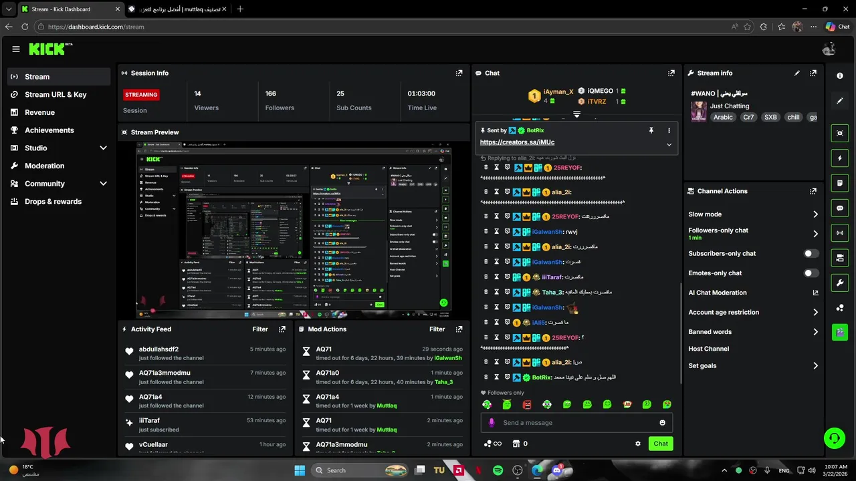
Task: Click the Send a message field
Action: click(576, 422)
